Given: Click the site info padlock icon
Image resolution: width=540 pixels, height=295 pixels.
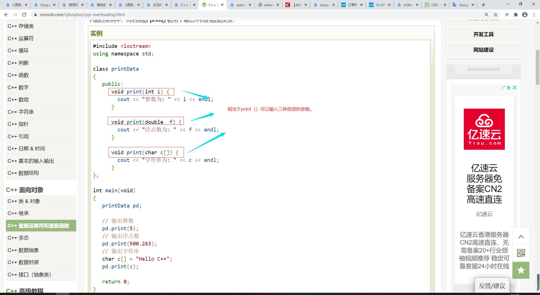Looking at the screenshot, I should [35, 15].
